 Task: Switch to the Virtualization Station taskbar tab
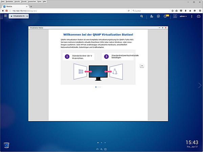tap(18, 16)
